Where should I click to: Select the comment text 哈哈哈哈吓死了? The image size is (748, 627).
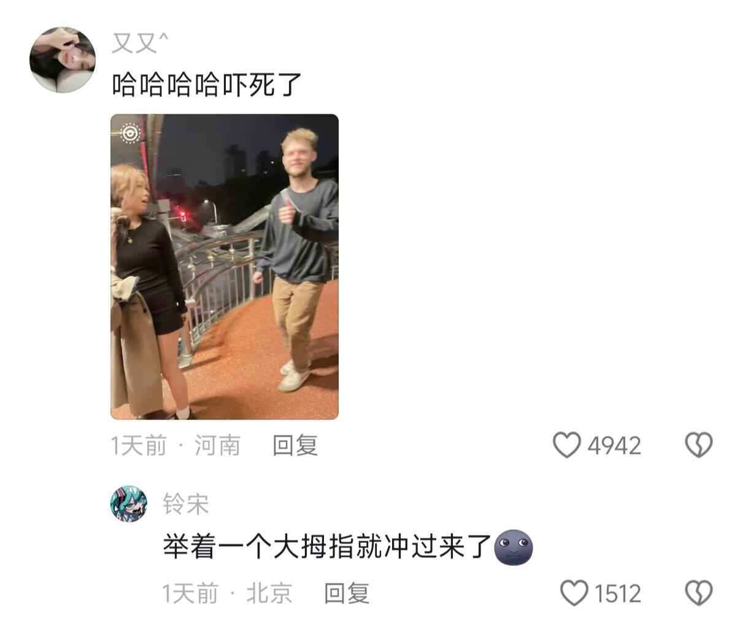[x=207, y=85]
